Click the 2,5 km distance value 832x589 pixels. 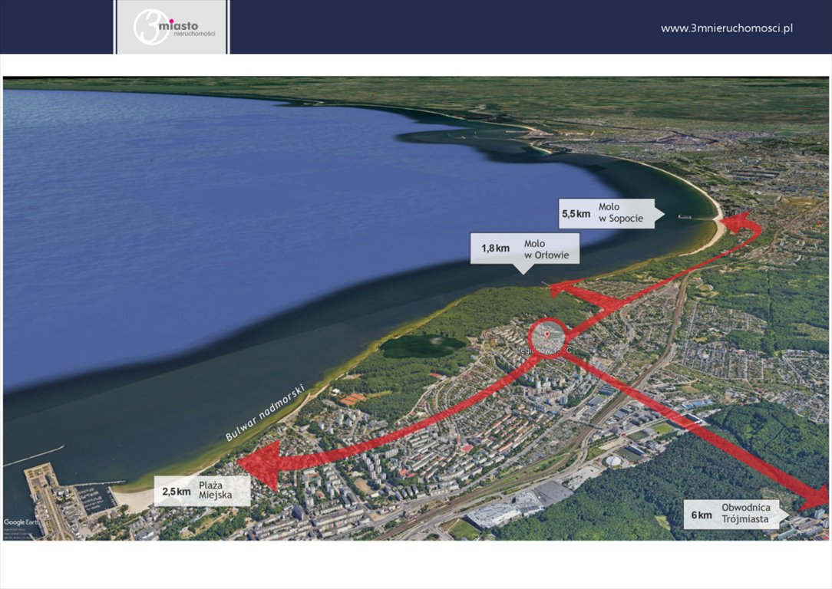pos(176,491)
